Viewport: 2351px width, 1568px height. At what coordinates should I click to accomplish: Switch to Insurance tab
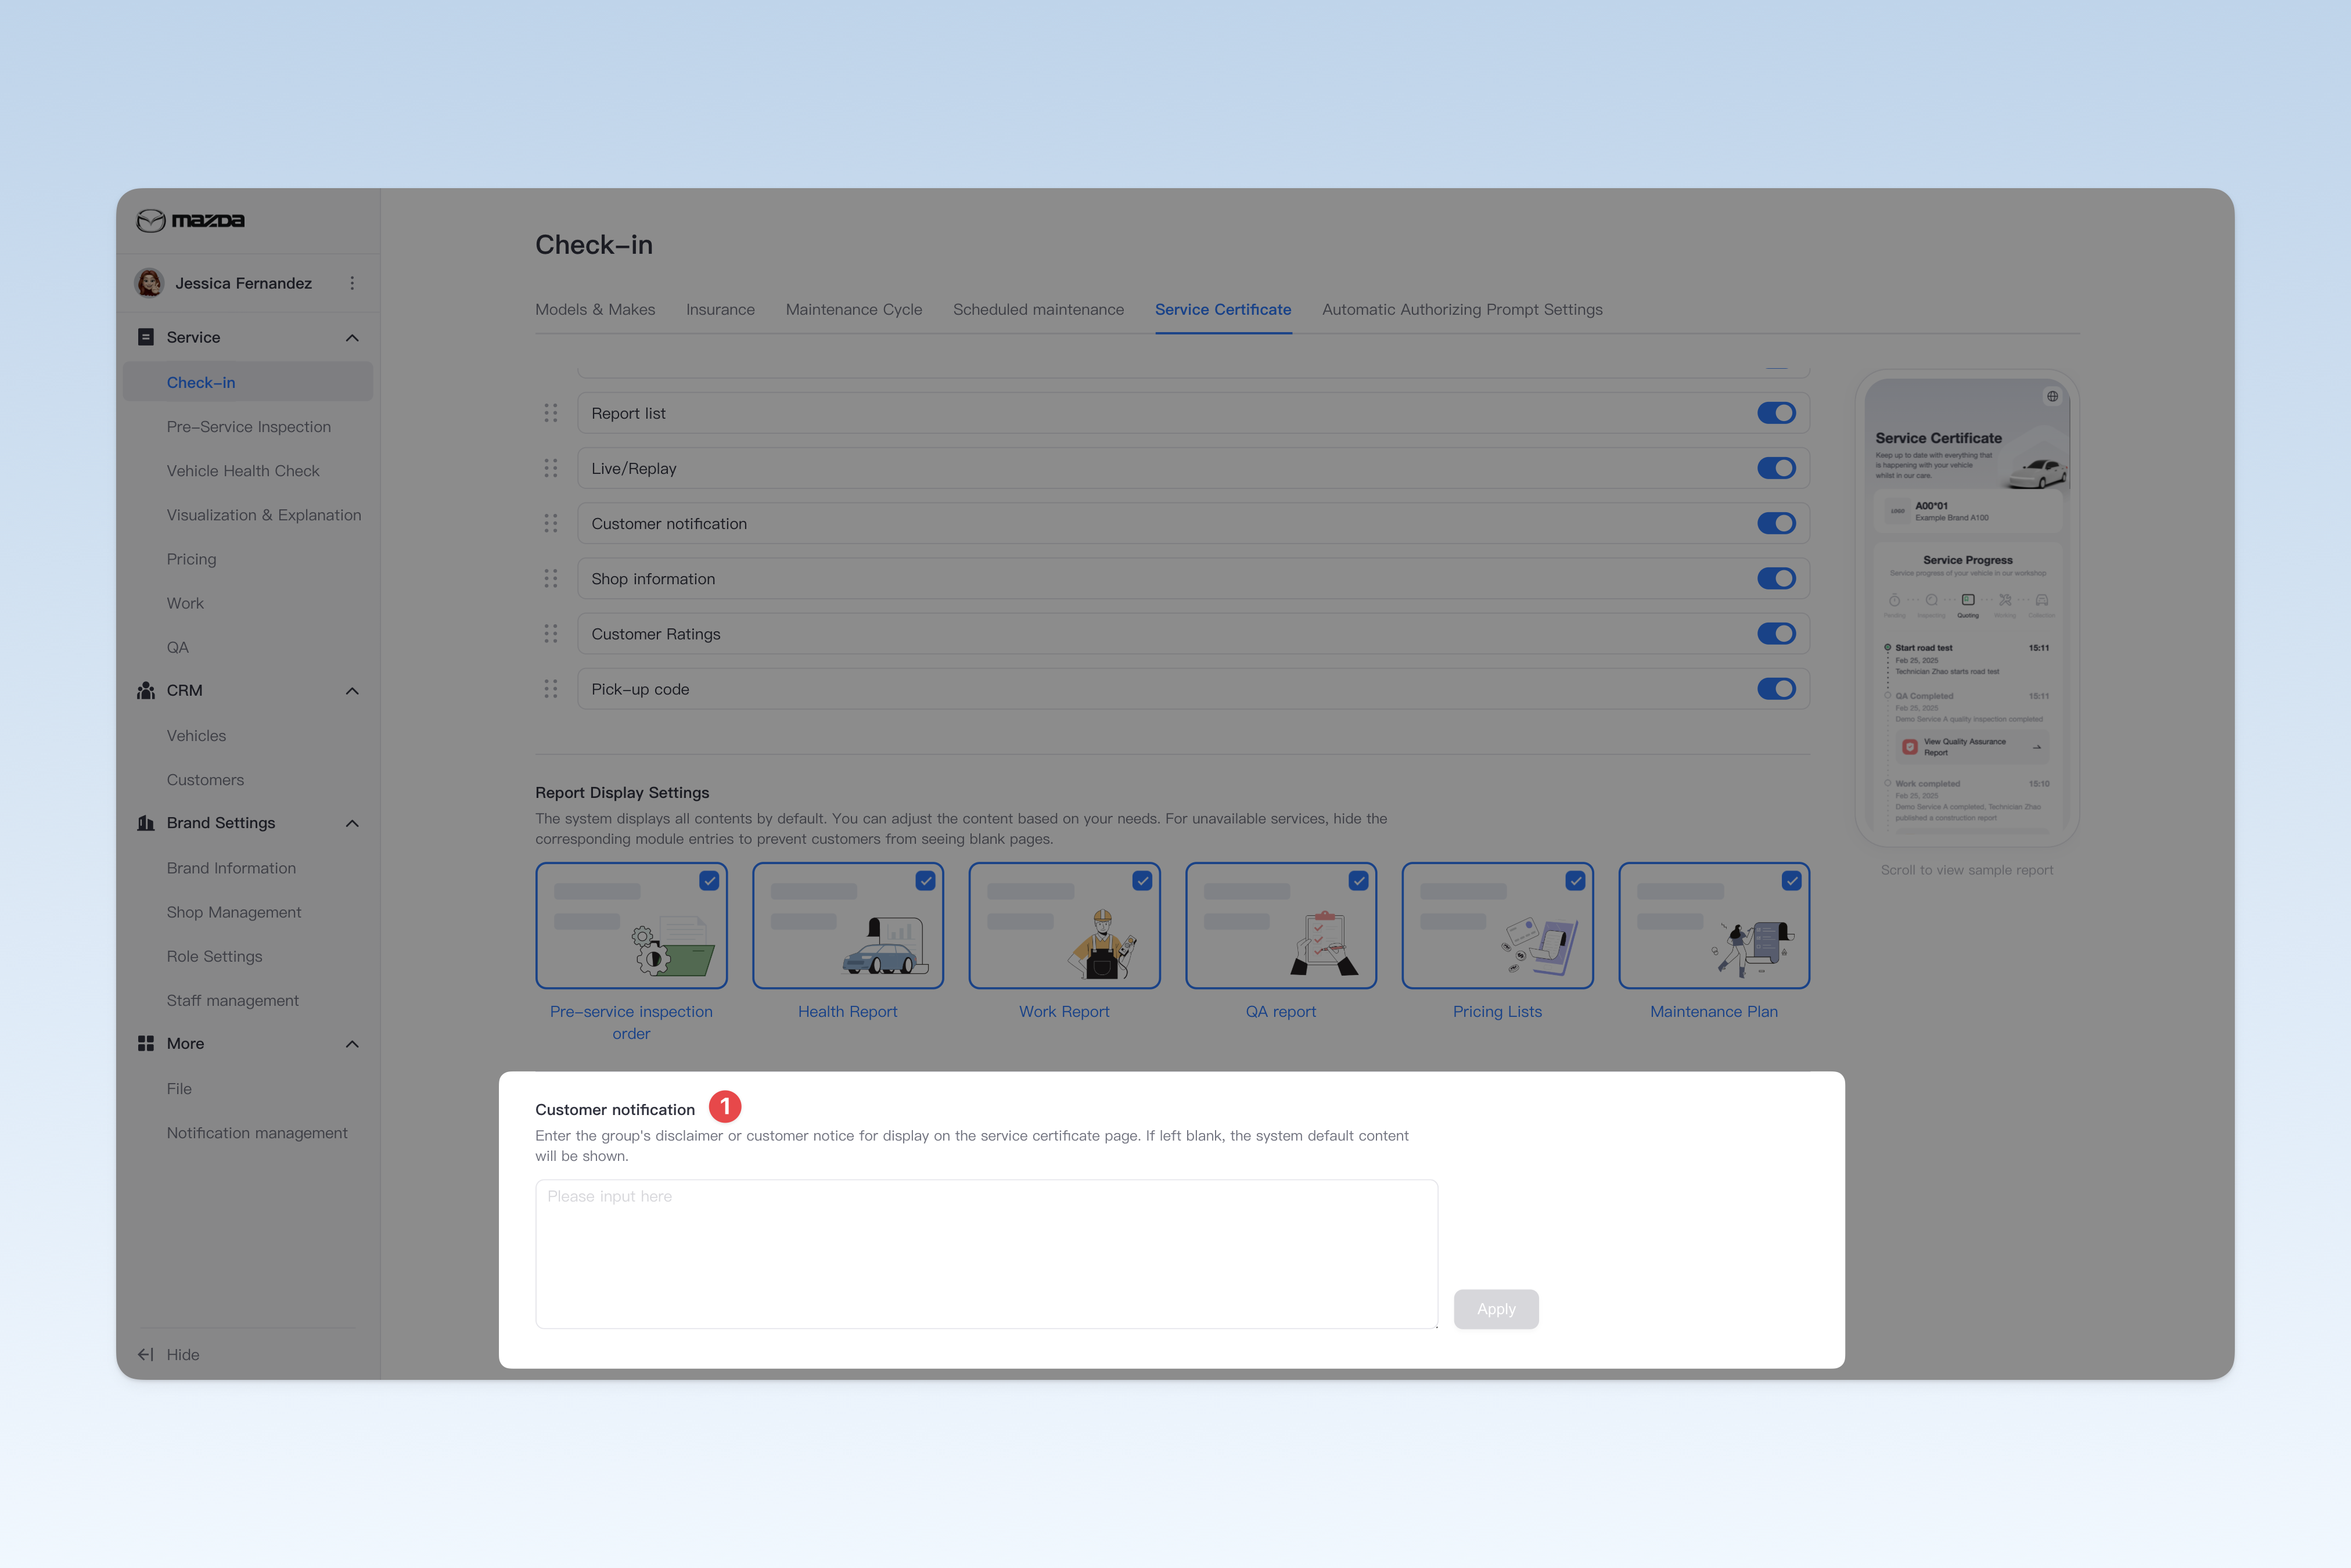pyautogui.click(x=720, y=309)
